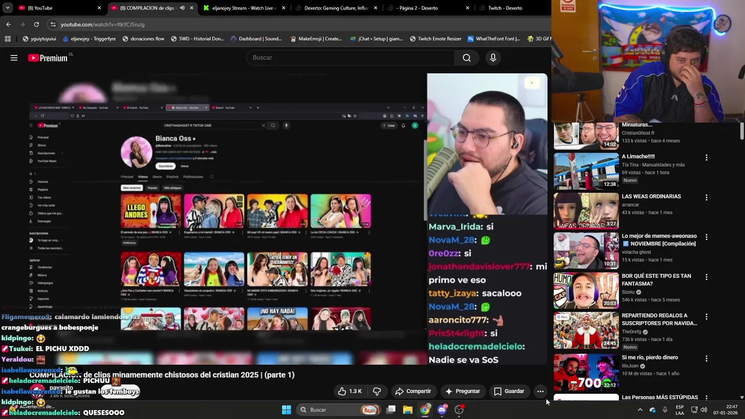
Task: Click the Guardar save button
Action: [x=509, y=391]
